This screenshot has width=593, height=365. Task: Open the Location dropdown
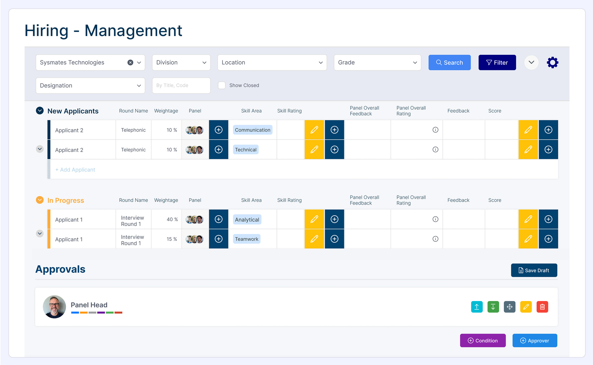[272, 62]
